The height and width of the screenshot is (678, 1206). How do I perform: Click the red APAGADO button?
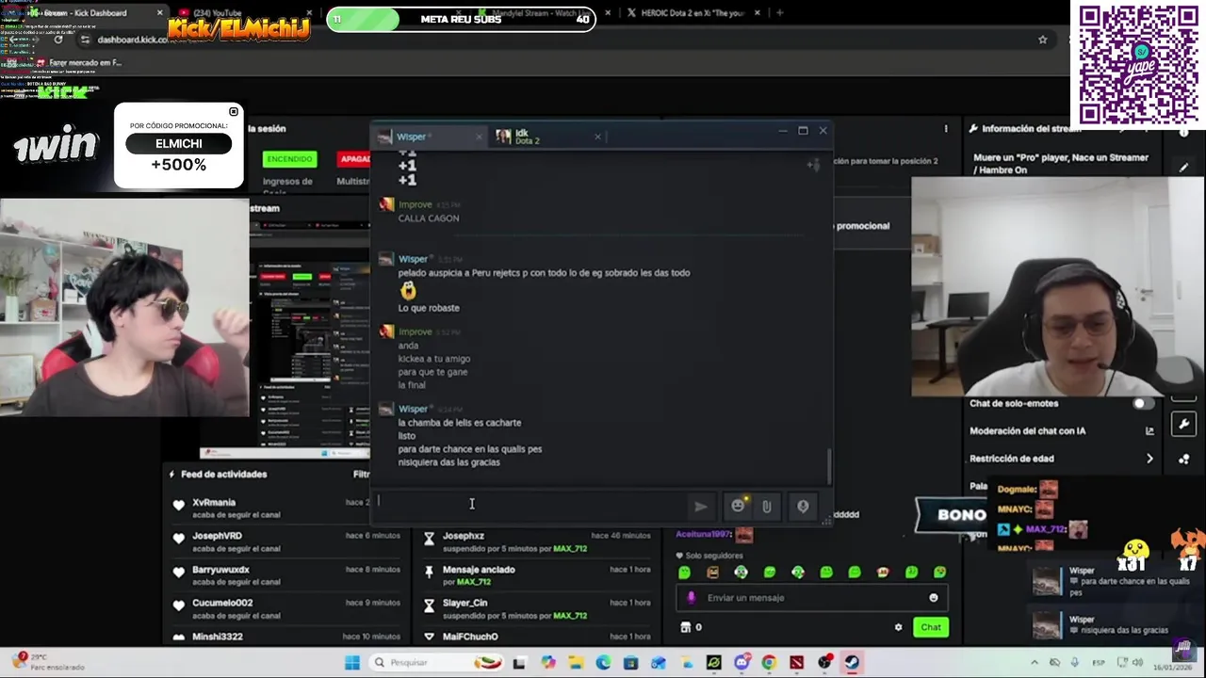tap(354, 159)
